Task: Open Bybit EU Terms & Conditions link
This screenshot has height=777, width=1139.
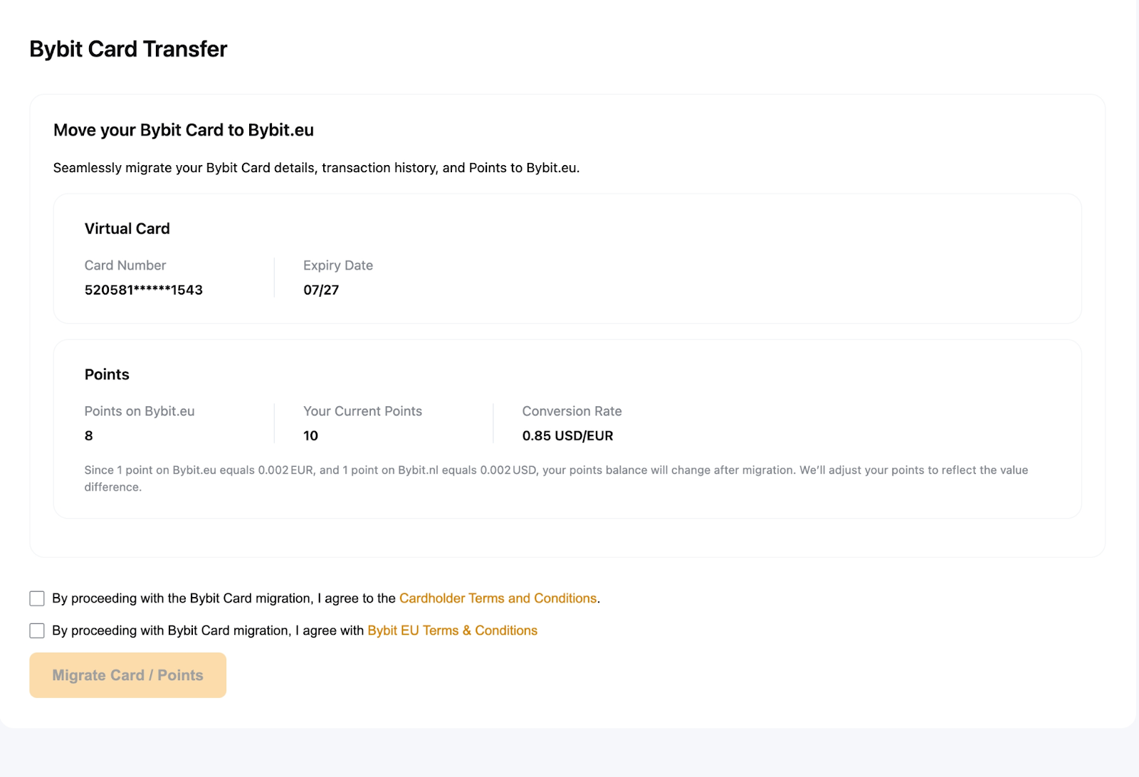Action: 452,630
